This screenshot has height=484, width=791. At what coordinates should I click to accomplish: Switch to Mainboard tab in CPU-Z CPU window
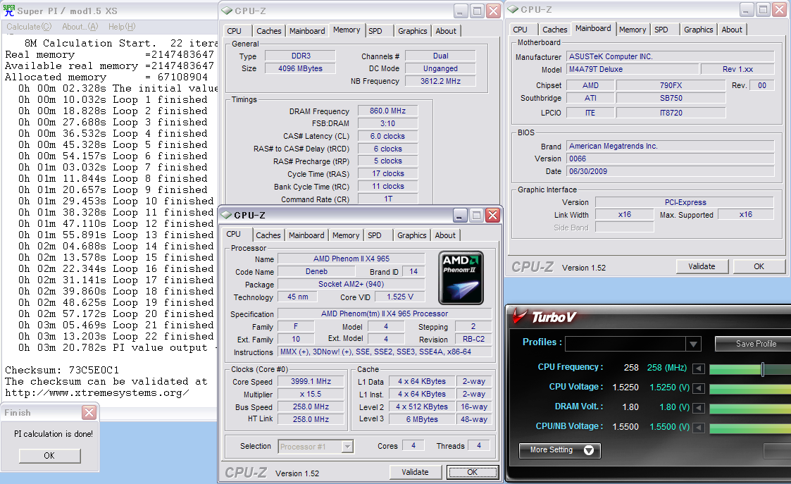[x=306, y=235]
